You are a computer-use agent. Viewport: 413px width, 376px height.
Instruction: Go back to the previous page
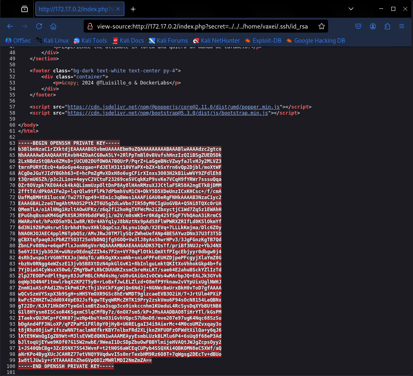click(10, 26)
